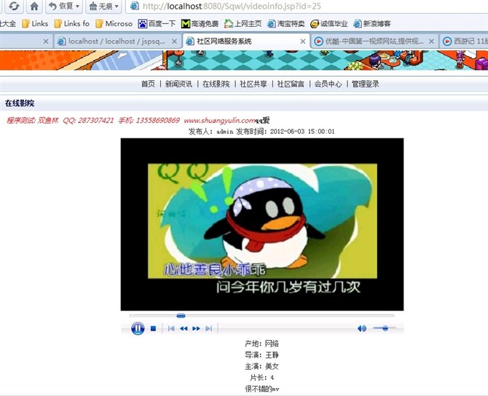Stop the video with stop button
The image size is (488, 396).
coord(153,328)
